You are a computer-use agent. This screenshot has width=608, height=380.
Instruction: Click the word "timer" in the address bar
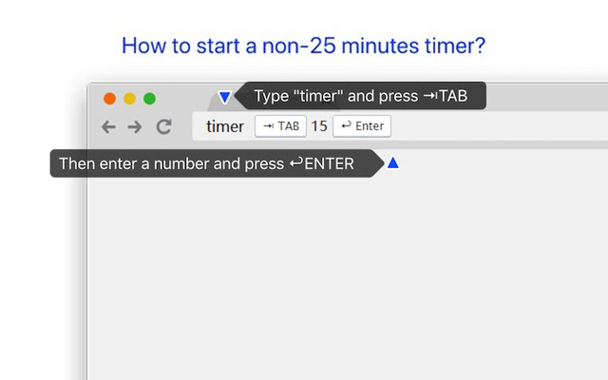click(x=225, y=126)
